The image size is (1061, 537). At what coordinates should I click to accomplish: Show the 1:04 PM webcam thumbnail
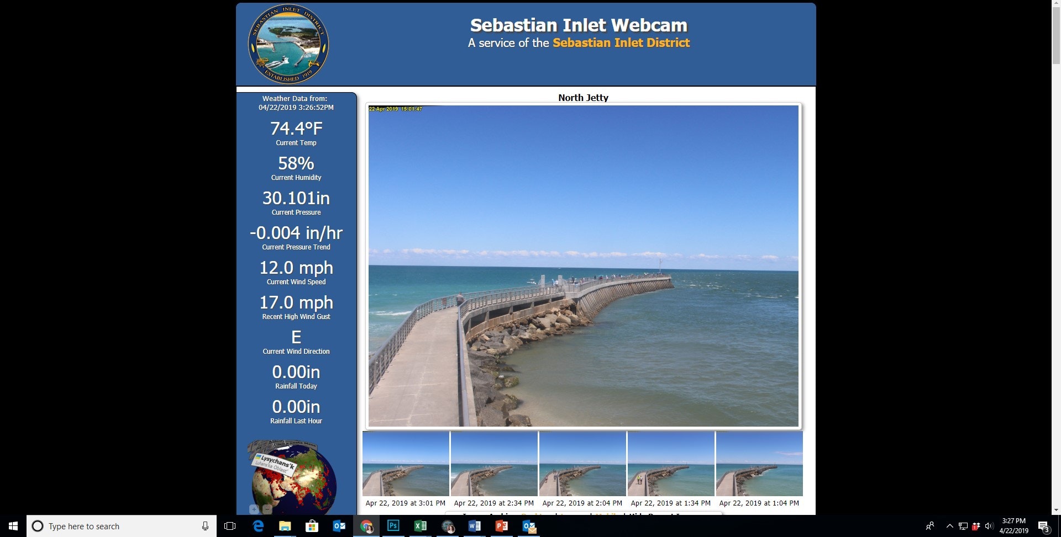click(x=759, y=464)
